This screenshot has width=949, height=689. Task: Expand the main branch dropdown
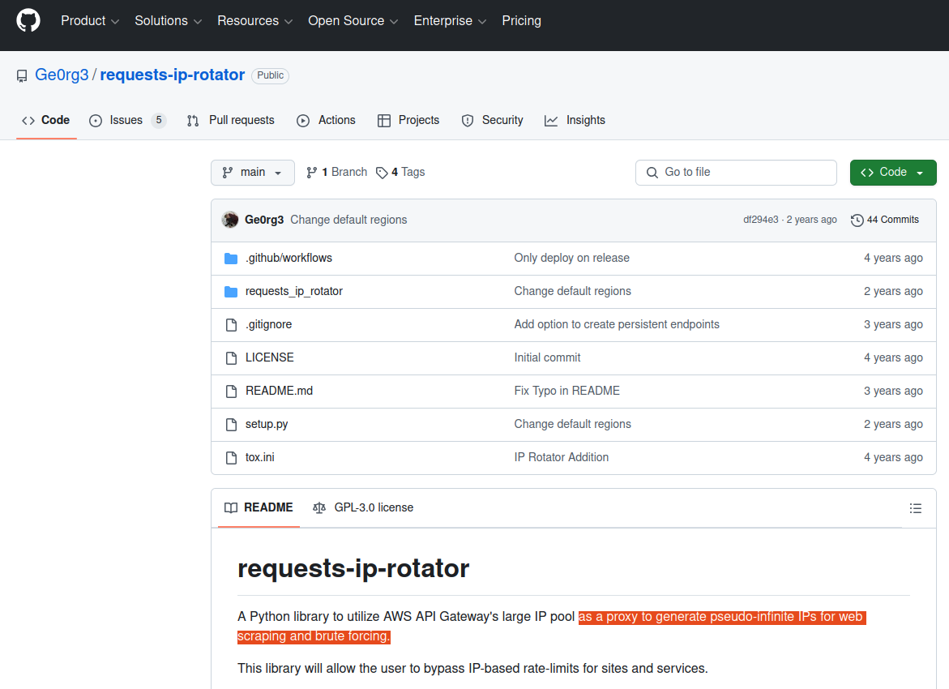click(252, 173)
